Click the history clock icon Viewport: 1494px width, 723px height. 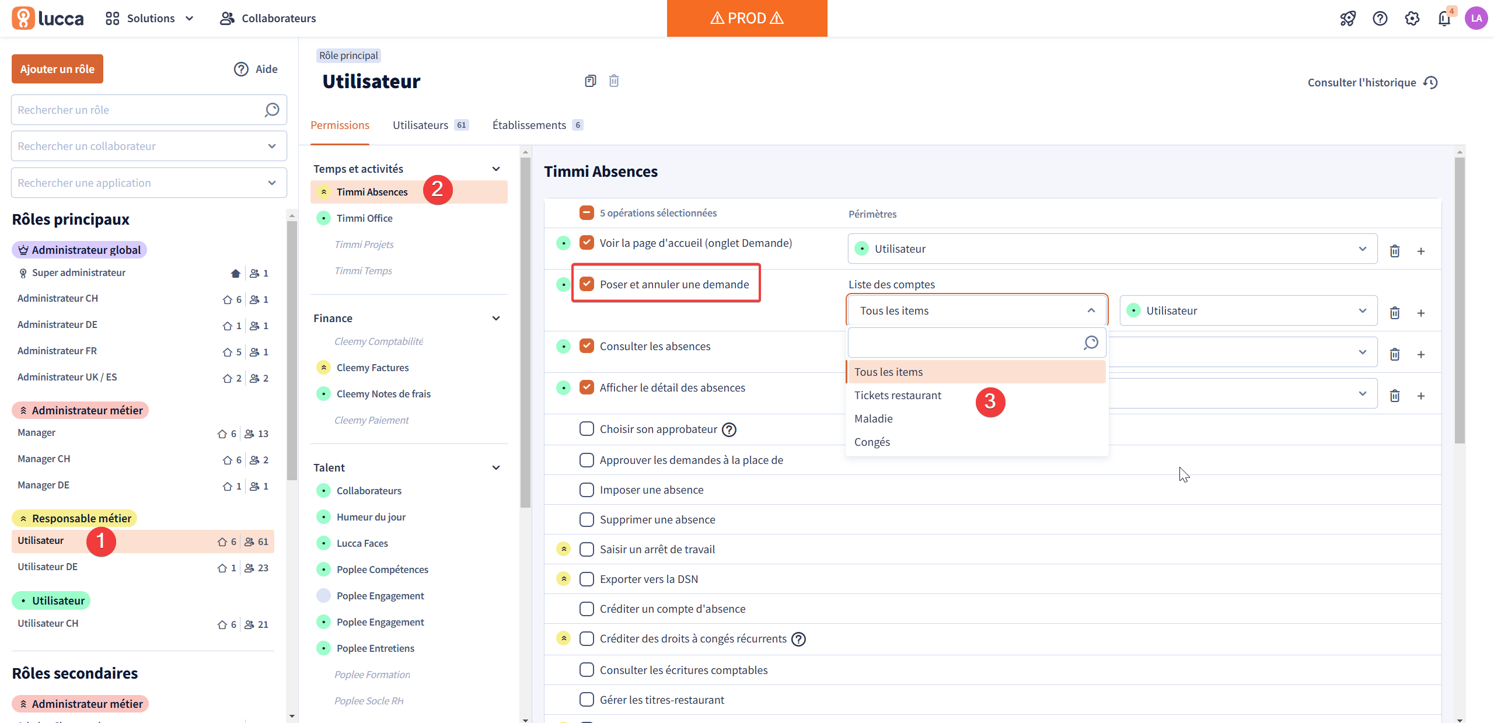[x=1430, y=82]
